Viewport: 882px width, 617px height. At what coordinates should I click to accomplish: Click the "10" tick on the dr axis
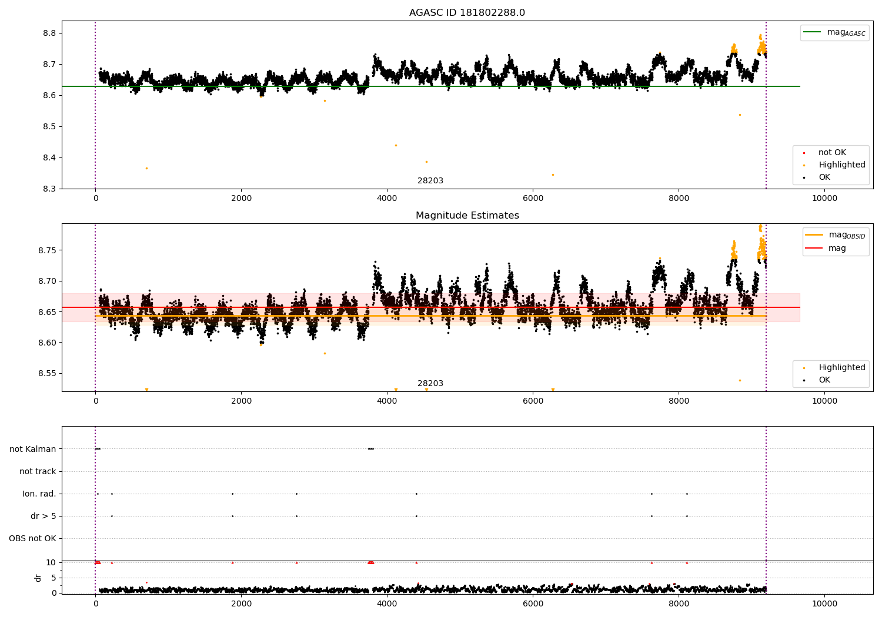tap(51, 563)
